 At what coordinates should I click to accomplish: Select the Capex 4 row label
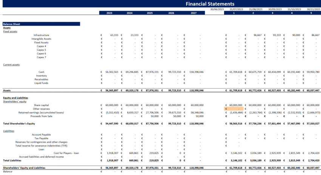42,46
